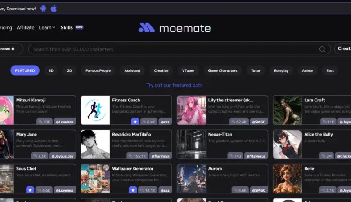This screenshot has height=202, width=351.
Task: Open the @SMGC profile on Lily card
Action: click(x=259, y=122)
